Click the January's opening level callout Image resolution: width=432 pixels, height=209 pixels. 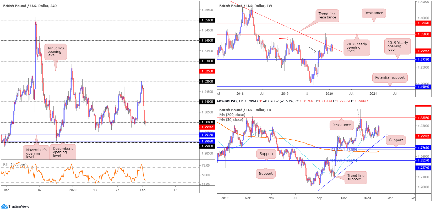55,52
